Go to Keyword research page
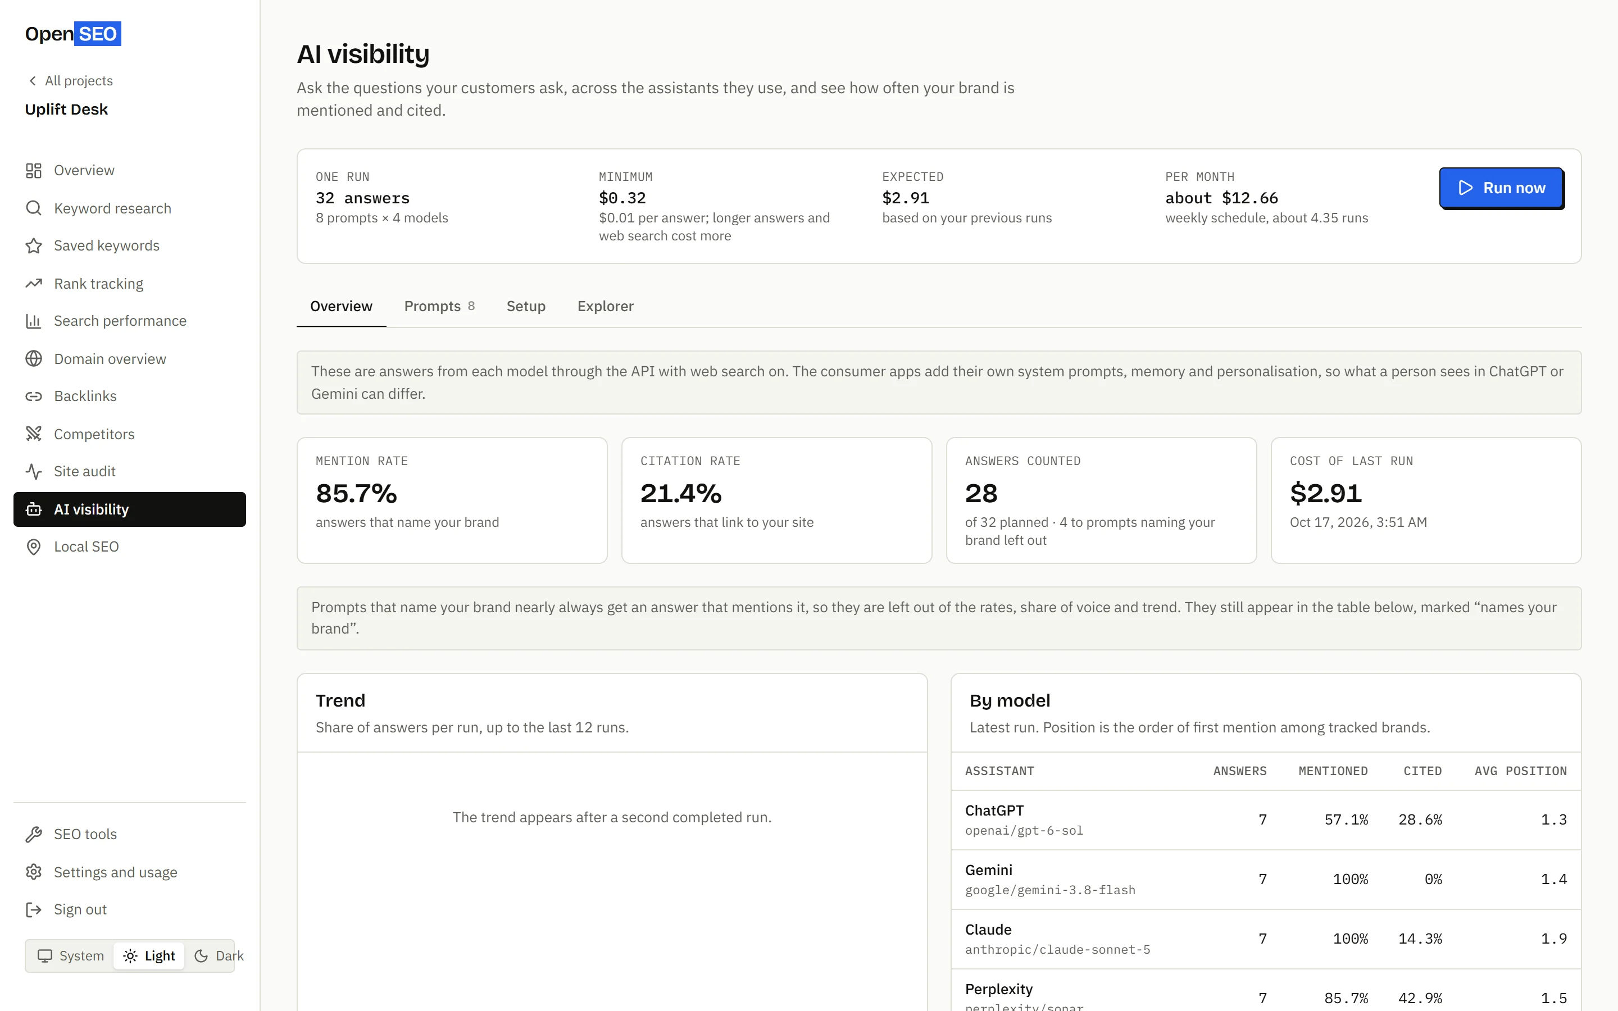 pyautogui.click(x=130, y=208)
